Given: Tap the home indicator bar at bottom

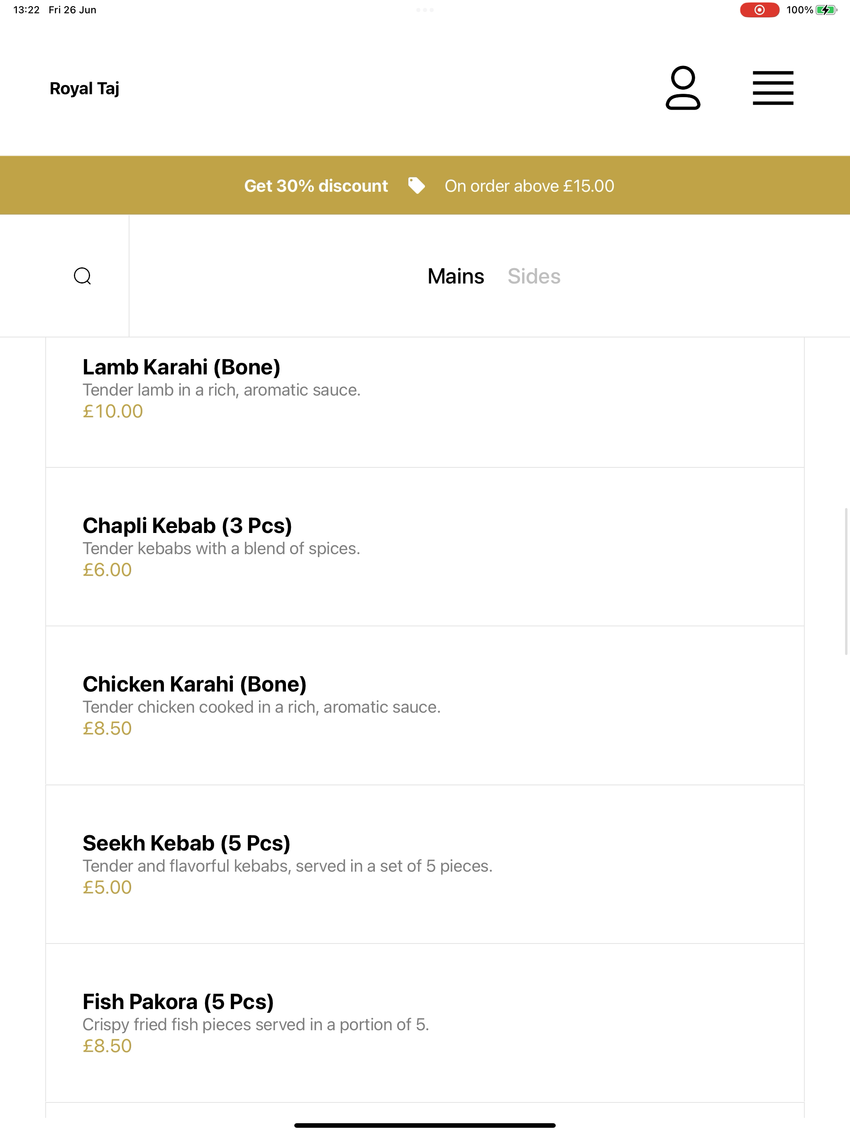Looking at the screenshot, I should (x=425, y=1125).
